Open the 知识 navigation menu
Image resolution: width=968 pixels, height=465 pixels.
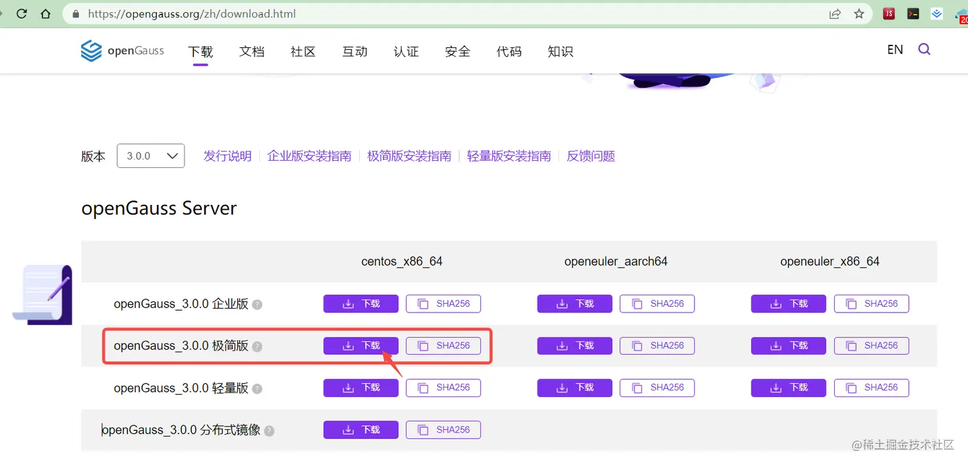click(x=560, y=52)
